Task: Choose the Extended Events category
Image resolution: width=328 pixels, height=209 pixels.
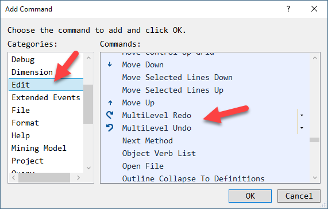Action: click(x=46, y=97)
